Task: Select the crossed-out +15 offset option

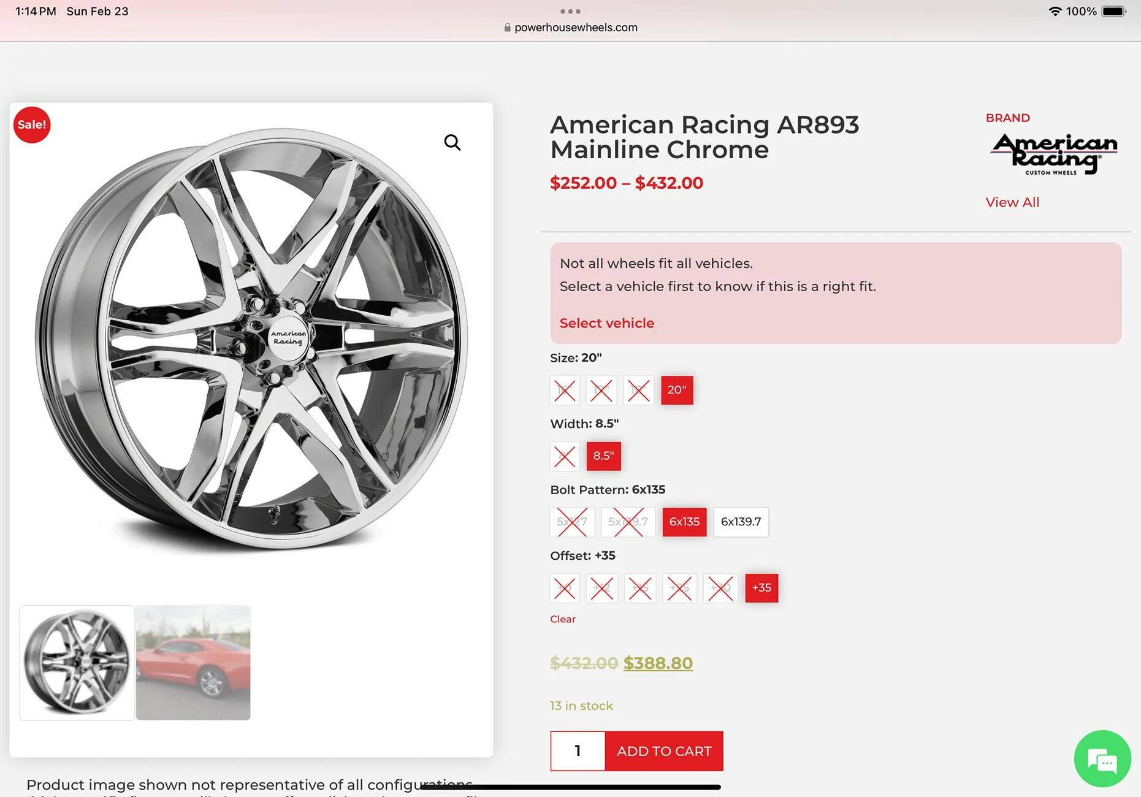Action: click(x=640, y=588)
